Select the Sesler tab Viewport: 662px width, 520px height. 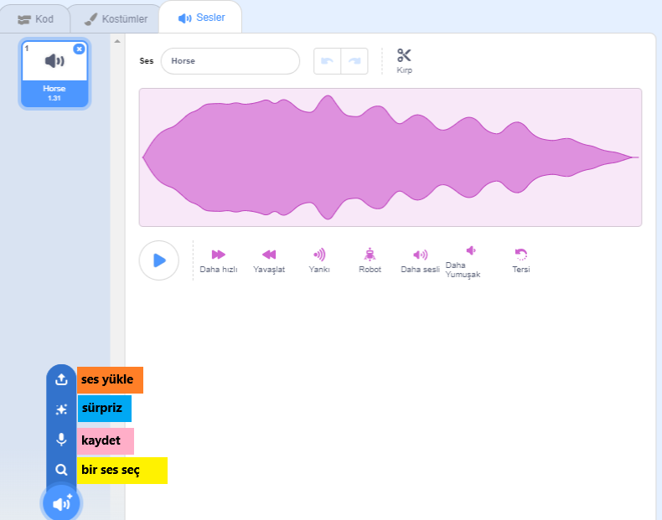click(x=201, y=18)
